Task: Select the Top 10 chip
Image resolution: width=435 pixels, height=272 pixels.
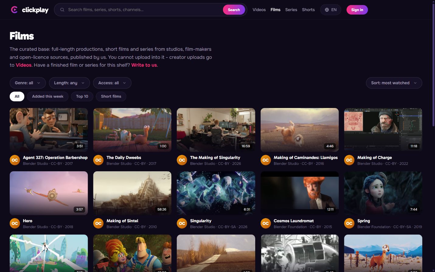Action: (x=82, y=96)
